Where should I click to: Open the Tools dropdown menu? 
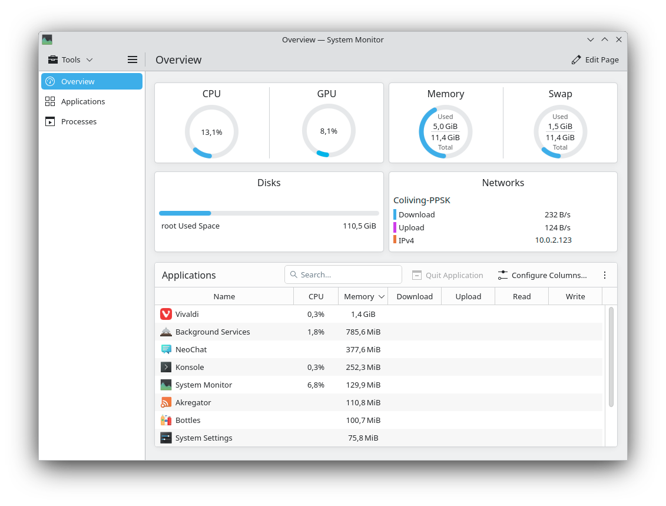(x=71, y=59)
